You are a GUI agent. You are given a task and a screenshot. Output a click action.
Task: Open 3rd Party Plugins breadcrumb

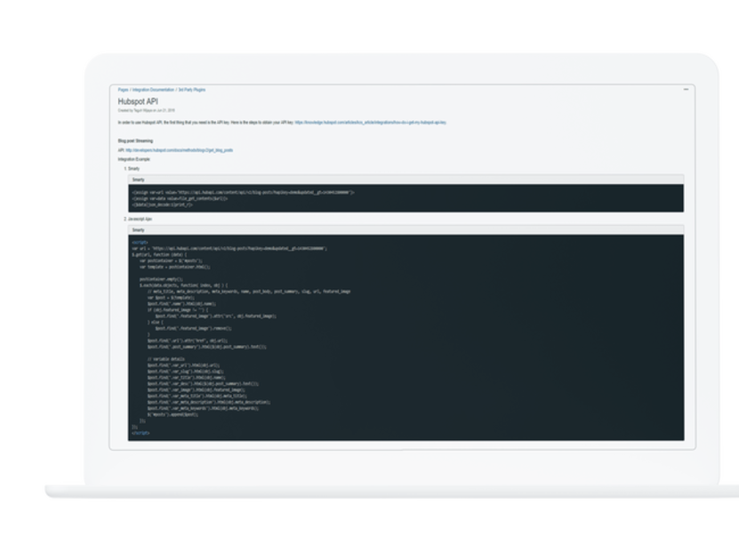(192, 90)
